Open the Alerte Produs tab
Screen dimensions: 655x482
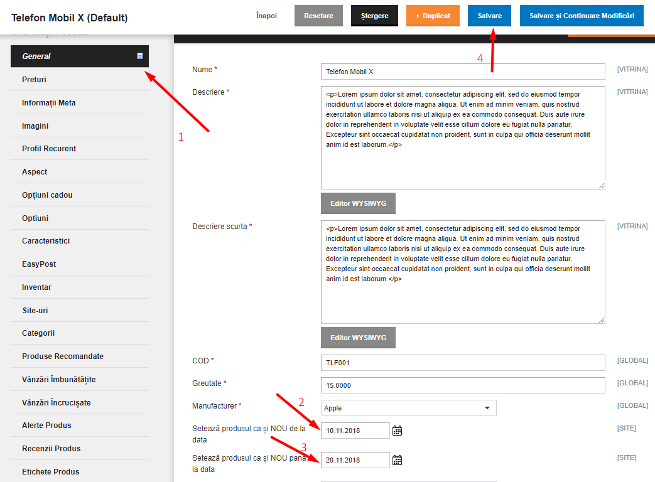[x=79, y=426]
